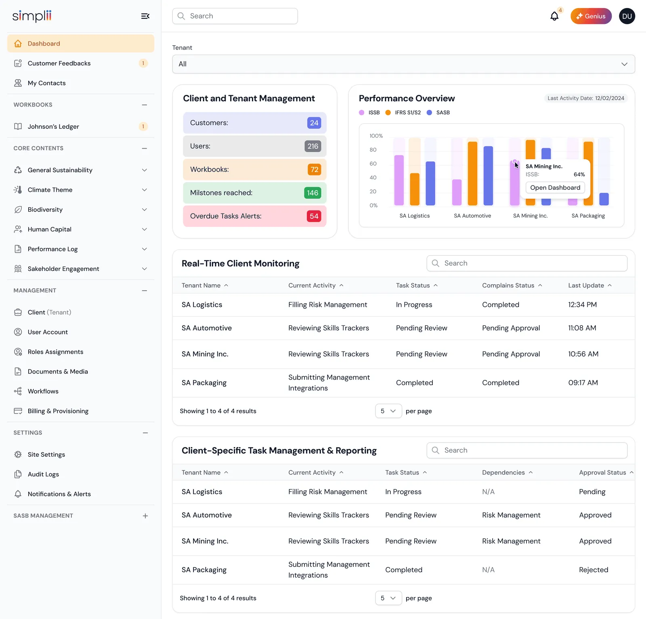Click Open Dashboard in chart tooltip
The image size is (646, 619).
pyautogui.click(x=555, y=188)
